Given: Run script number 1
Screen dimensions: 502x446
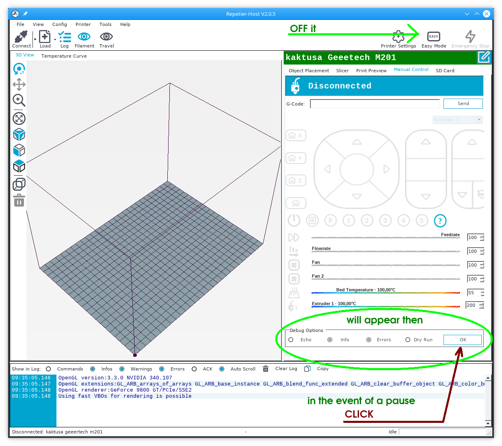Looking at the screenshot, I should coord(349,221).
